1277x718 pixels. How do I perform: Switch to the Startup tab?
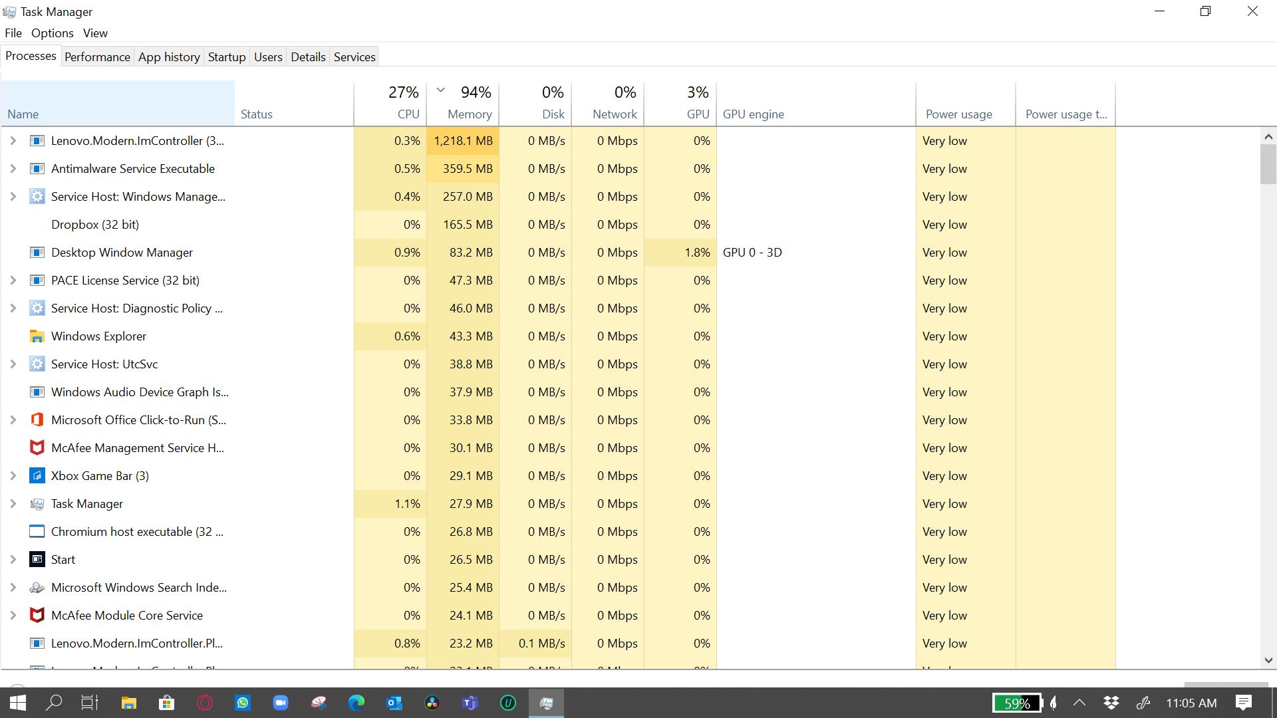(227, 57)
